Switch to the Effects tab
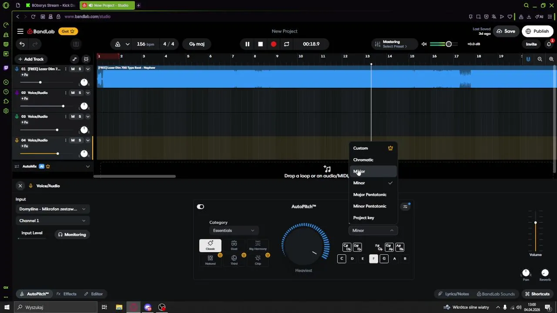 tap(67, 294)
